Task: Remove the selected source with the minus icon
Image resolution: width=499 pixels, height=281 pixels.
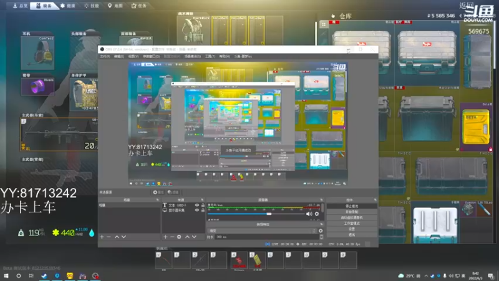Action: click(172, 237)
